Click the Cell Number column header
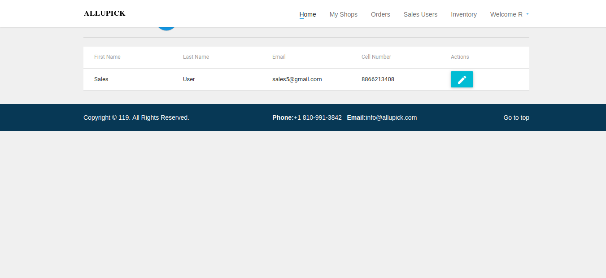The image size is (606, 278). point(376,57)
